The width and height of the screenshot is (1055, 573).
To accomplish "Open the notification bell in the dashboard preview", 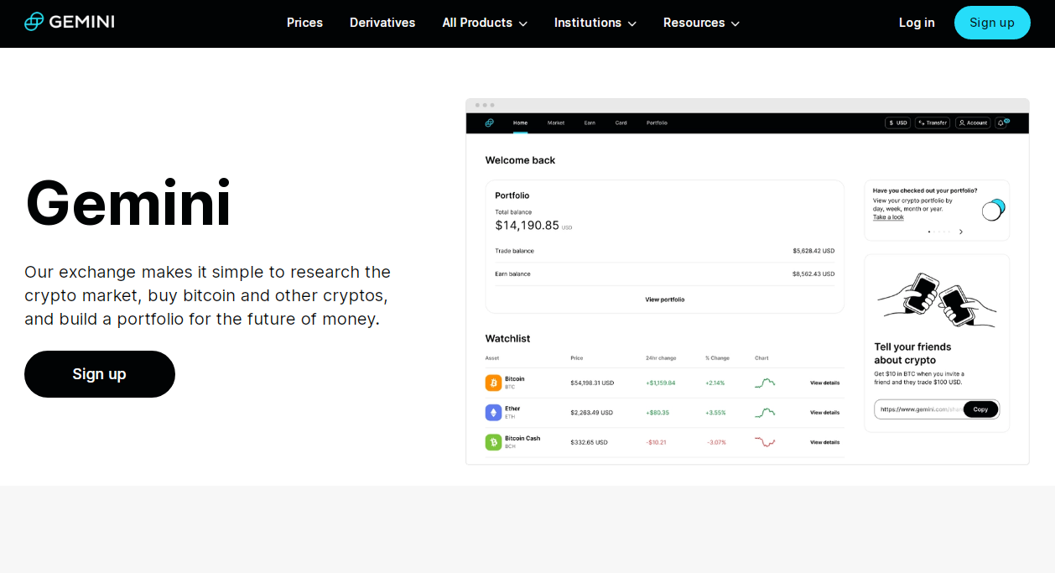I will 1001,122.
